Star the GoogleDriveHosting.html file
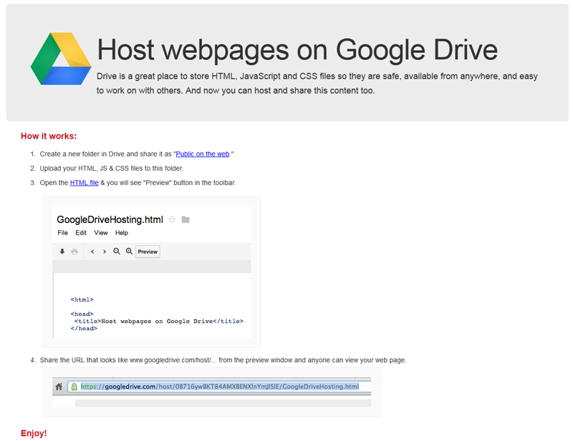The height and width of the screenshot is (441, 573). pos(172,219)
